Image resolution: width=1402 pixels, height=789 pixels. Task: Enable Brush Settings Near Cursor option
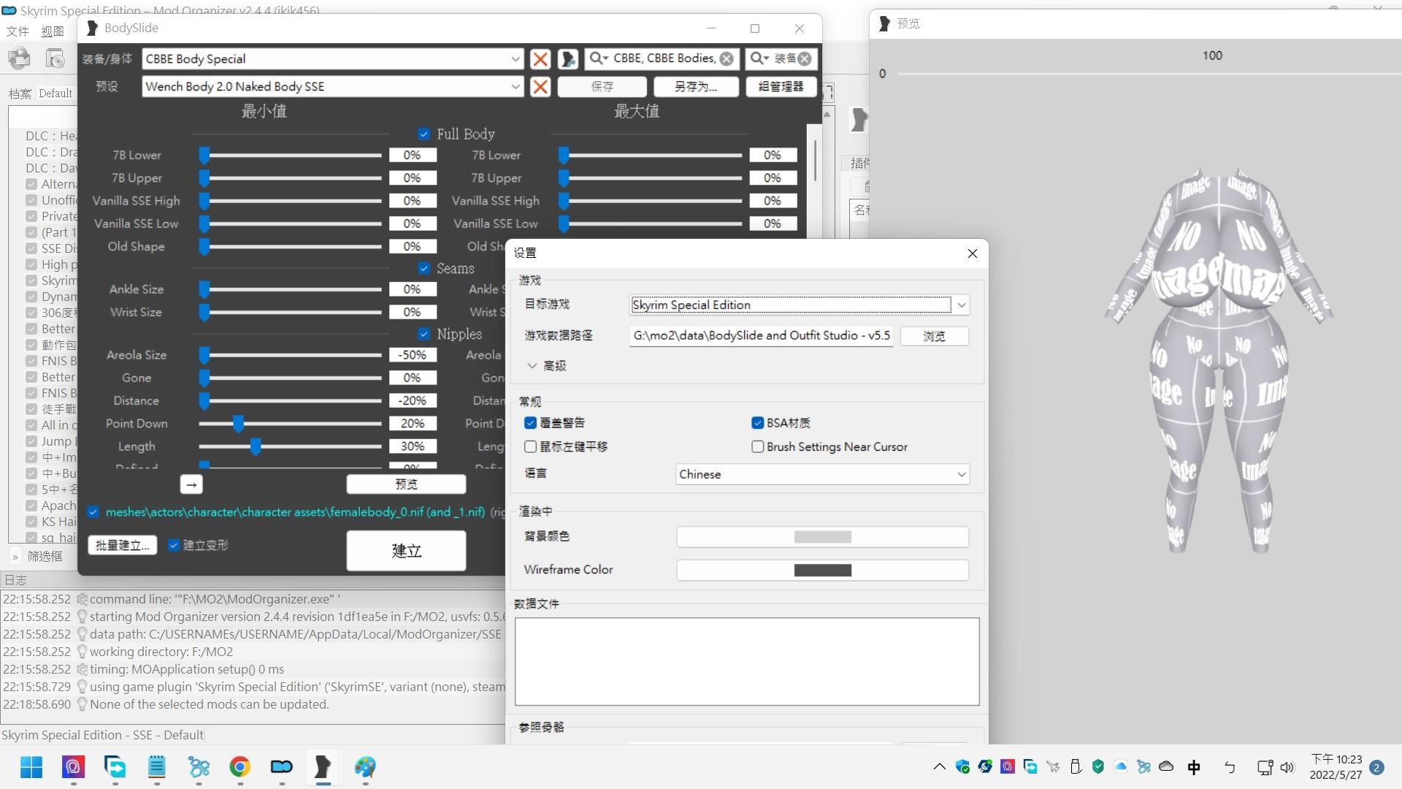pos(757,446)
